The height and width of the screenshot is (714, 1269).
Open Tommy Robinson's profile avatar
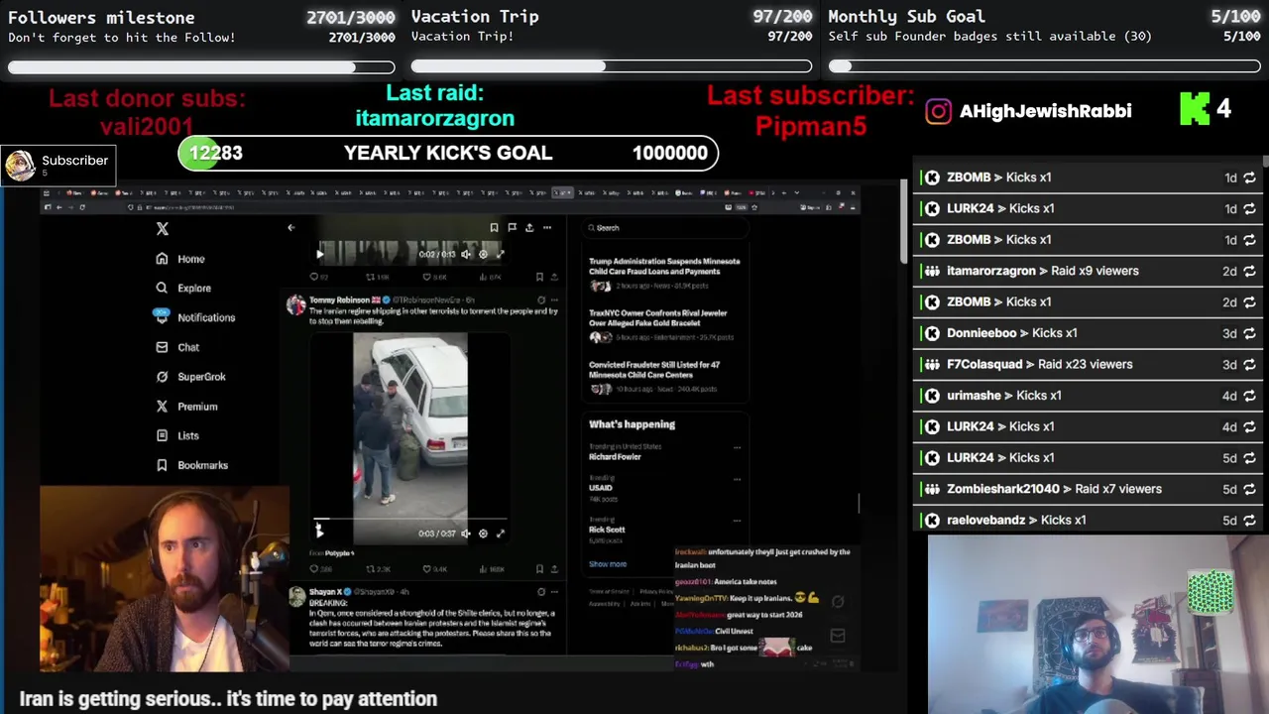coord(295,304)
